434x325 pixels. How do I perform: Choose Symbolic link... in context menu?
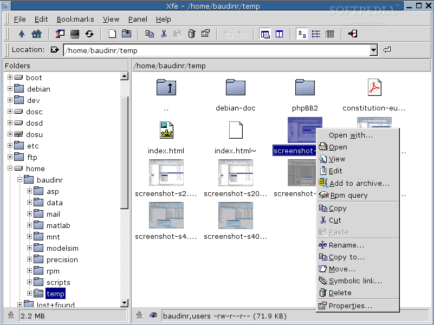tap(358, 281)
